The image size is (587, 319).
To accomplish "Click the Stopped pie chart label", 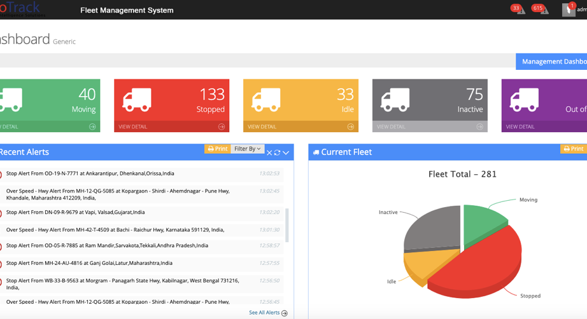I will click(x=530, y=296).
